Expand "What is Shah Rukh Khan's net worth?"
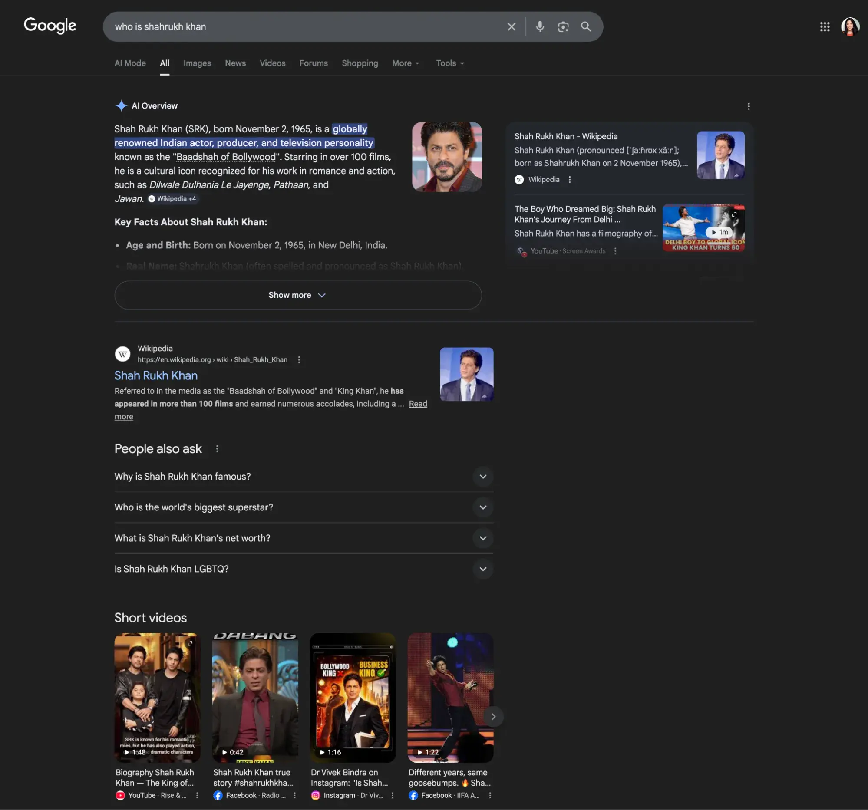868x810 pixels. 483,538
